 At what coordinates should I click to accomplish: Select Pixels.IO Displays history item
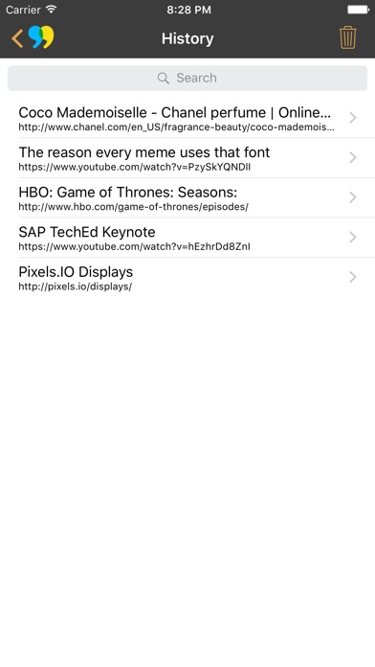(x=187, y=277)
